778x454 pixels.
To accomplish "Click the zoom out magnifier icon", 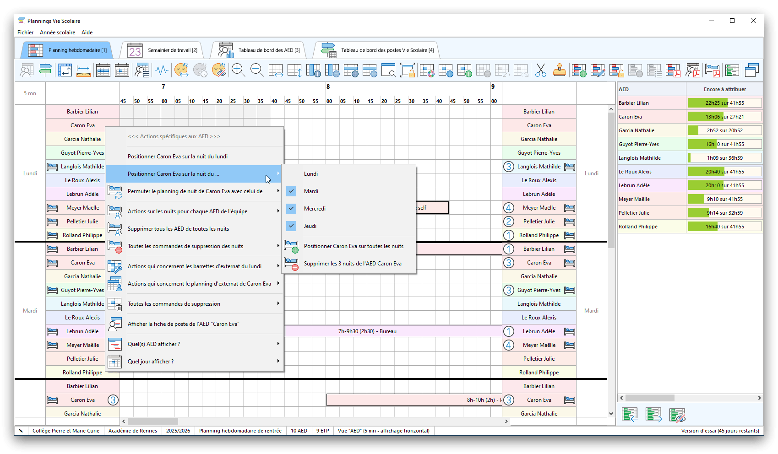I will pyautogui.click(x=257, y=70).
